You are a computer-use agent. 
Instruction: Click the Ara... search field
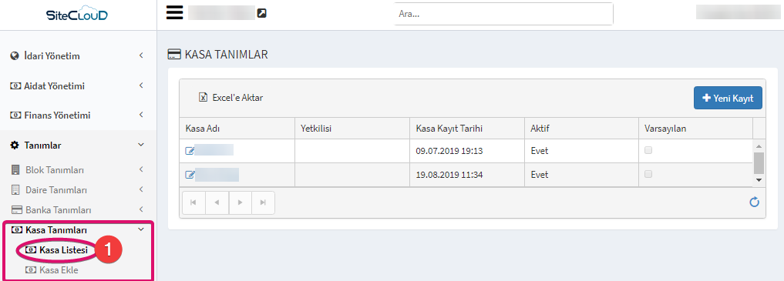click(x=503, y=14)
